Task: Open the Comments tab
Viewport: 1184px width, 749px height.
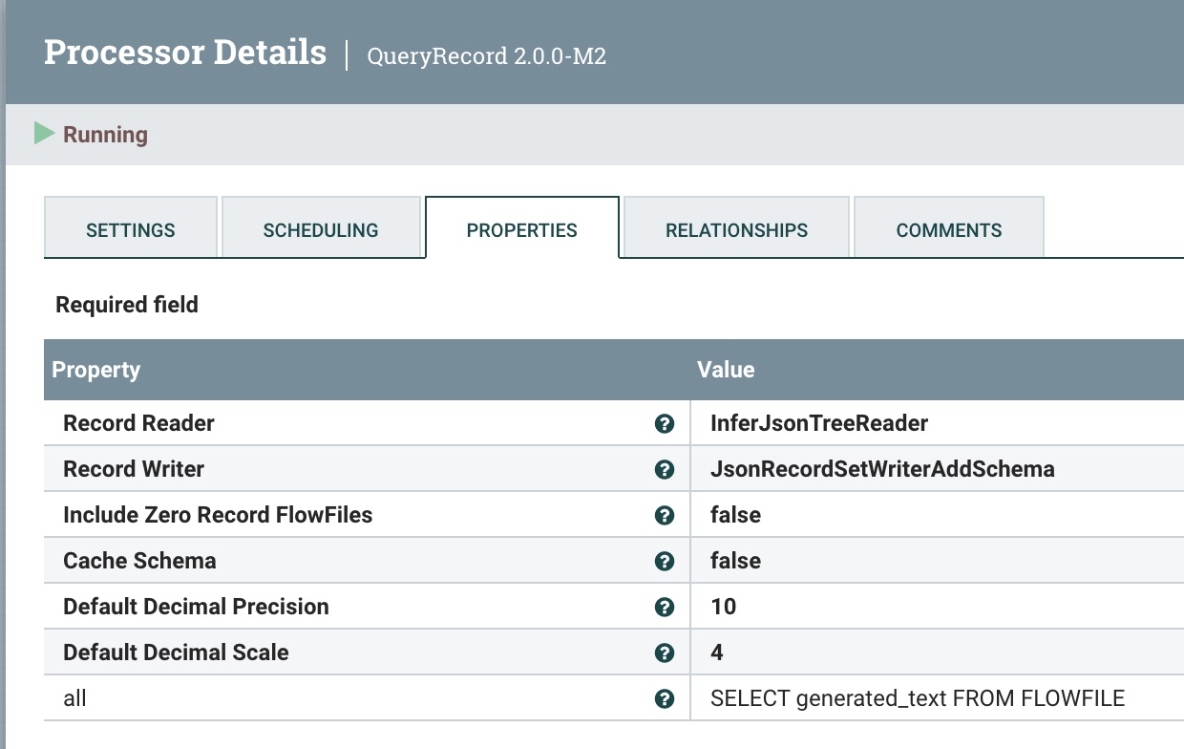Action: pos(949,230)
